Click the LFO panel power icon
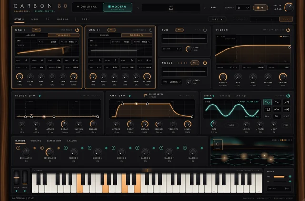305x201 pixels. pos(288,96)
